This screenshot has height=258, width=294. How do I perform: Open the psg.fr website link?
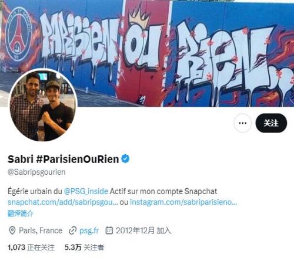tap(89, 231)
